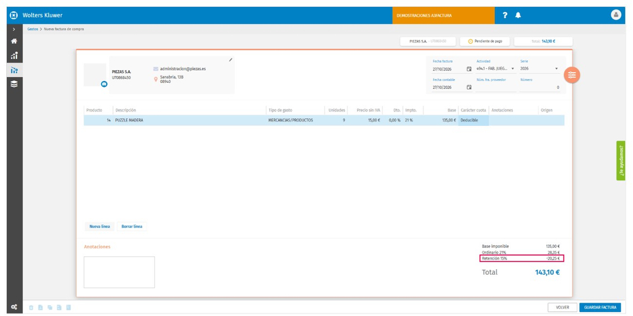The image size is (633, 316).
Task: Click the Origen column header
Action: [547, 110]
